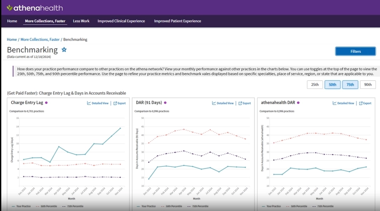Click the athenahealth logo
The height and width of the screenshot is (211, 380).
34,8
